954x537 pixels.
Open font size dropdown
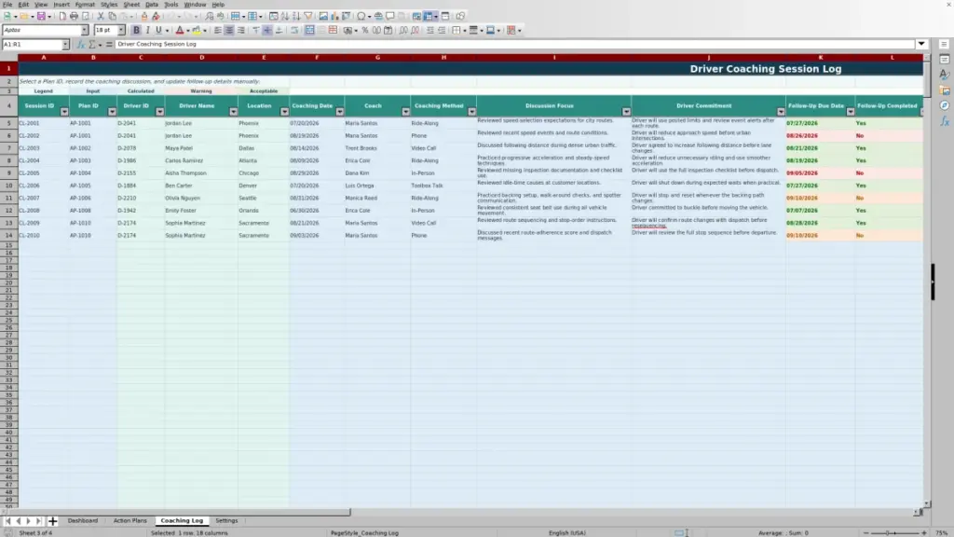point(121,30)
